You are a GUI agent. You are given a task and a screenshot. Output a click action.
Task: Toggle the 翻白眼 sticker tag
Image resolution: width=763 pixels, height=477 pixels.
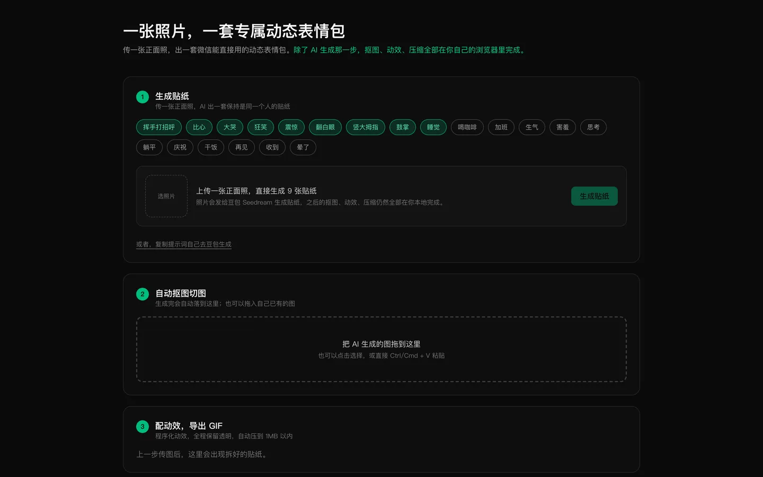coord(325,127)
